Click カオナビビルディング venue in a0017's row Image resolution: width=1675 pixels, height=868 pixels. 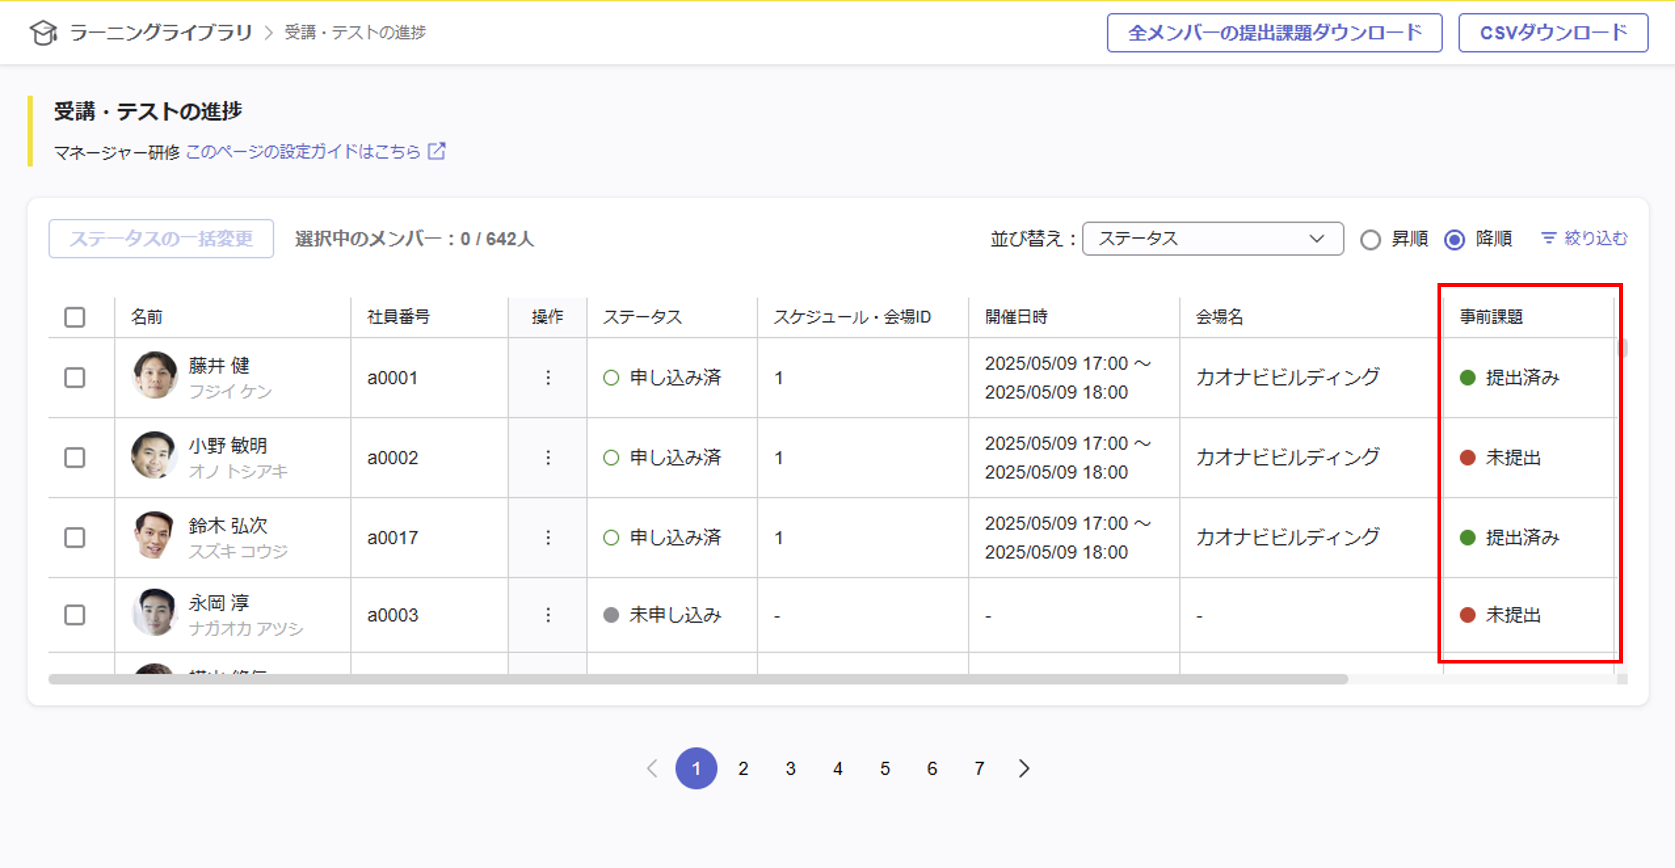click(1287, 537)
